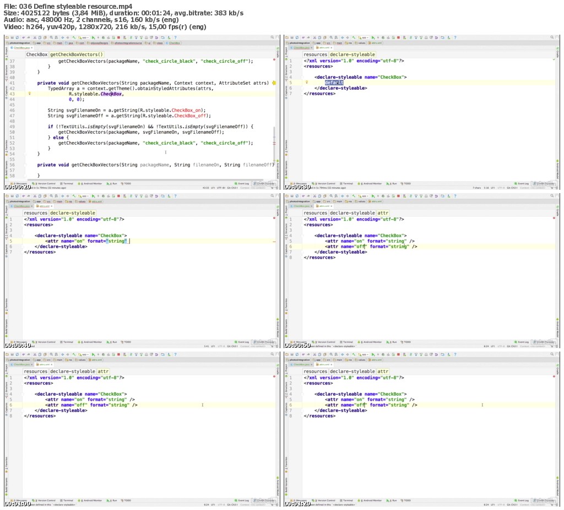Close the attrs.xml tab in the 00:00:40 frame

[52, 206]
